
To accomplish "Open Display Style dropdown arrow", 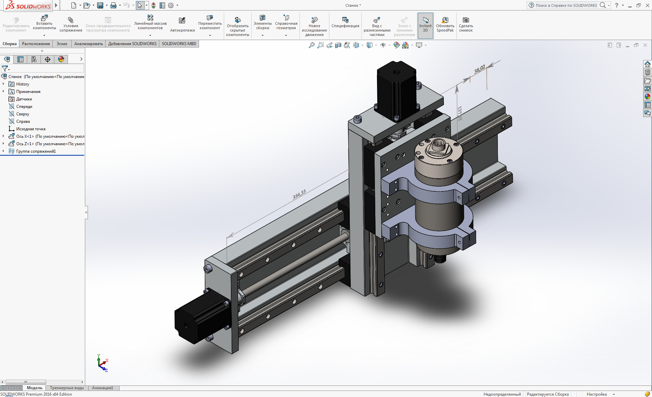I will click(x=376, y=45).
